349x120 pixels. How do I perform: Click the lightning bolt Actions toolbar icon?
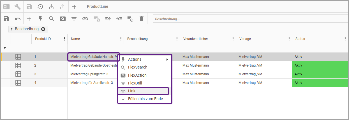point(40,19)
